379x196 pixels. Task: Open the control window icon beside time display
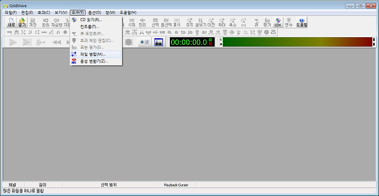[x=158, y=42]
